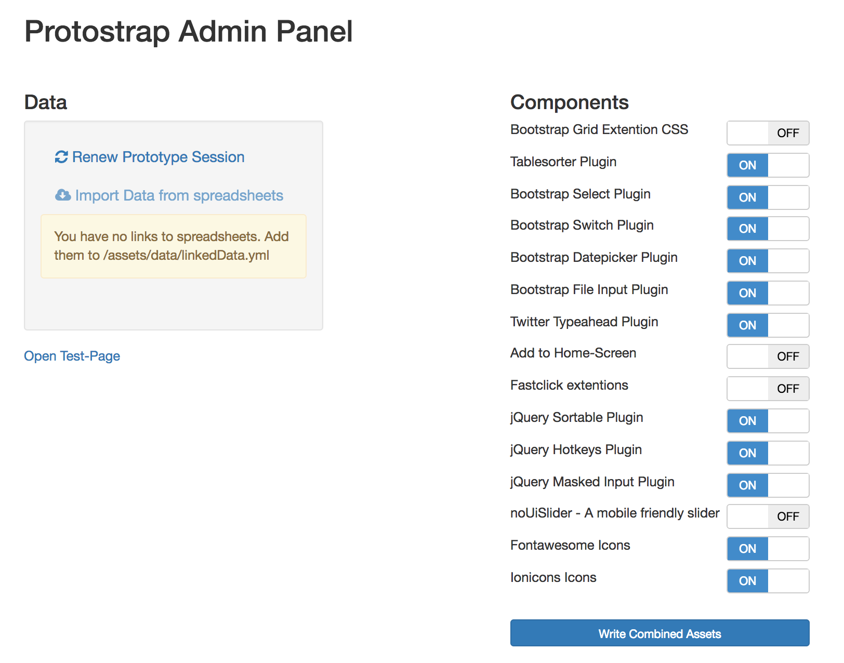Screen dimensions: 844x663
Task: Disable Bootstrap File Input Plugin toggle
Action: click(x=767, y=293)
